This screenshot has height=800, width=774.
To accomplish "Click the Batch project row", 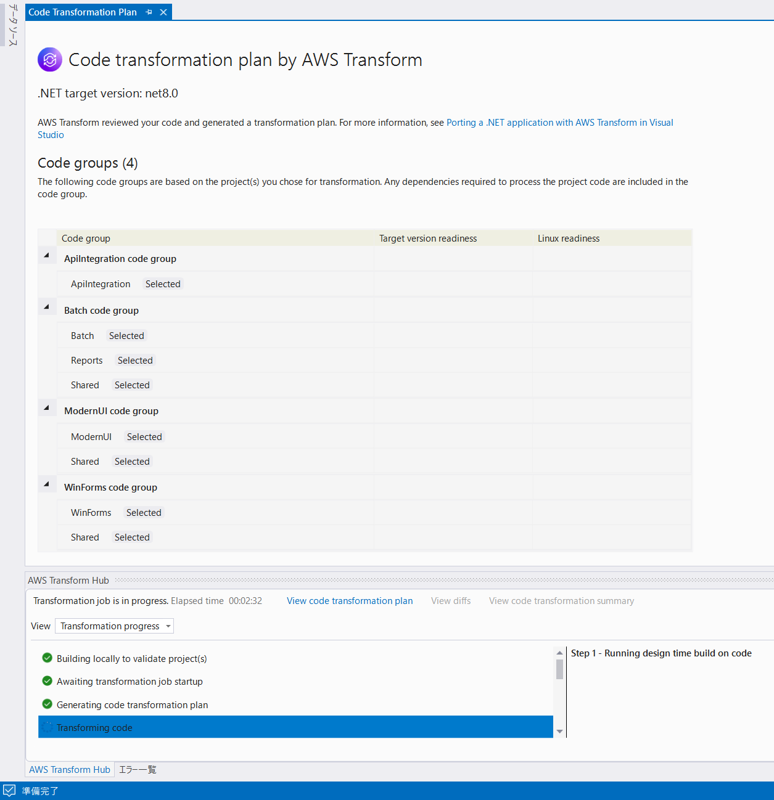I will (374, 336).
